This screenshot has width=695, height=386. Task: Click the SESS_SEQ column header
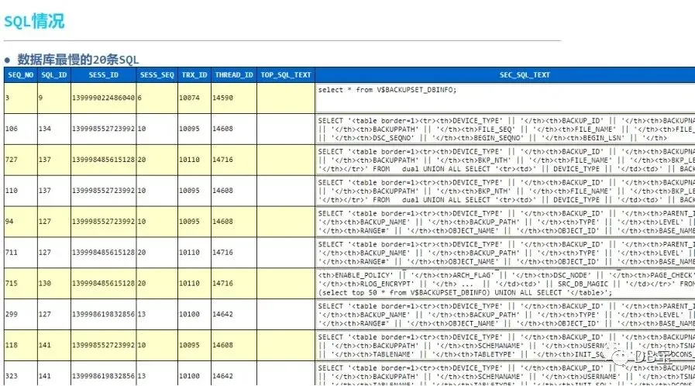pyautogui.click(x=157, y=75)
